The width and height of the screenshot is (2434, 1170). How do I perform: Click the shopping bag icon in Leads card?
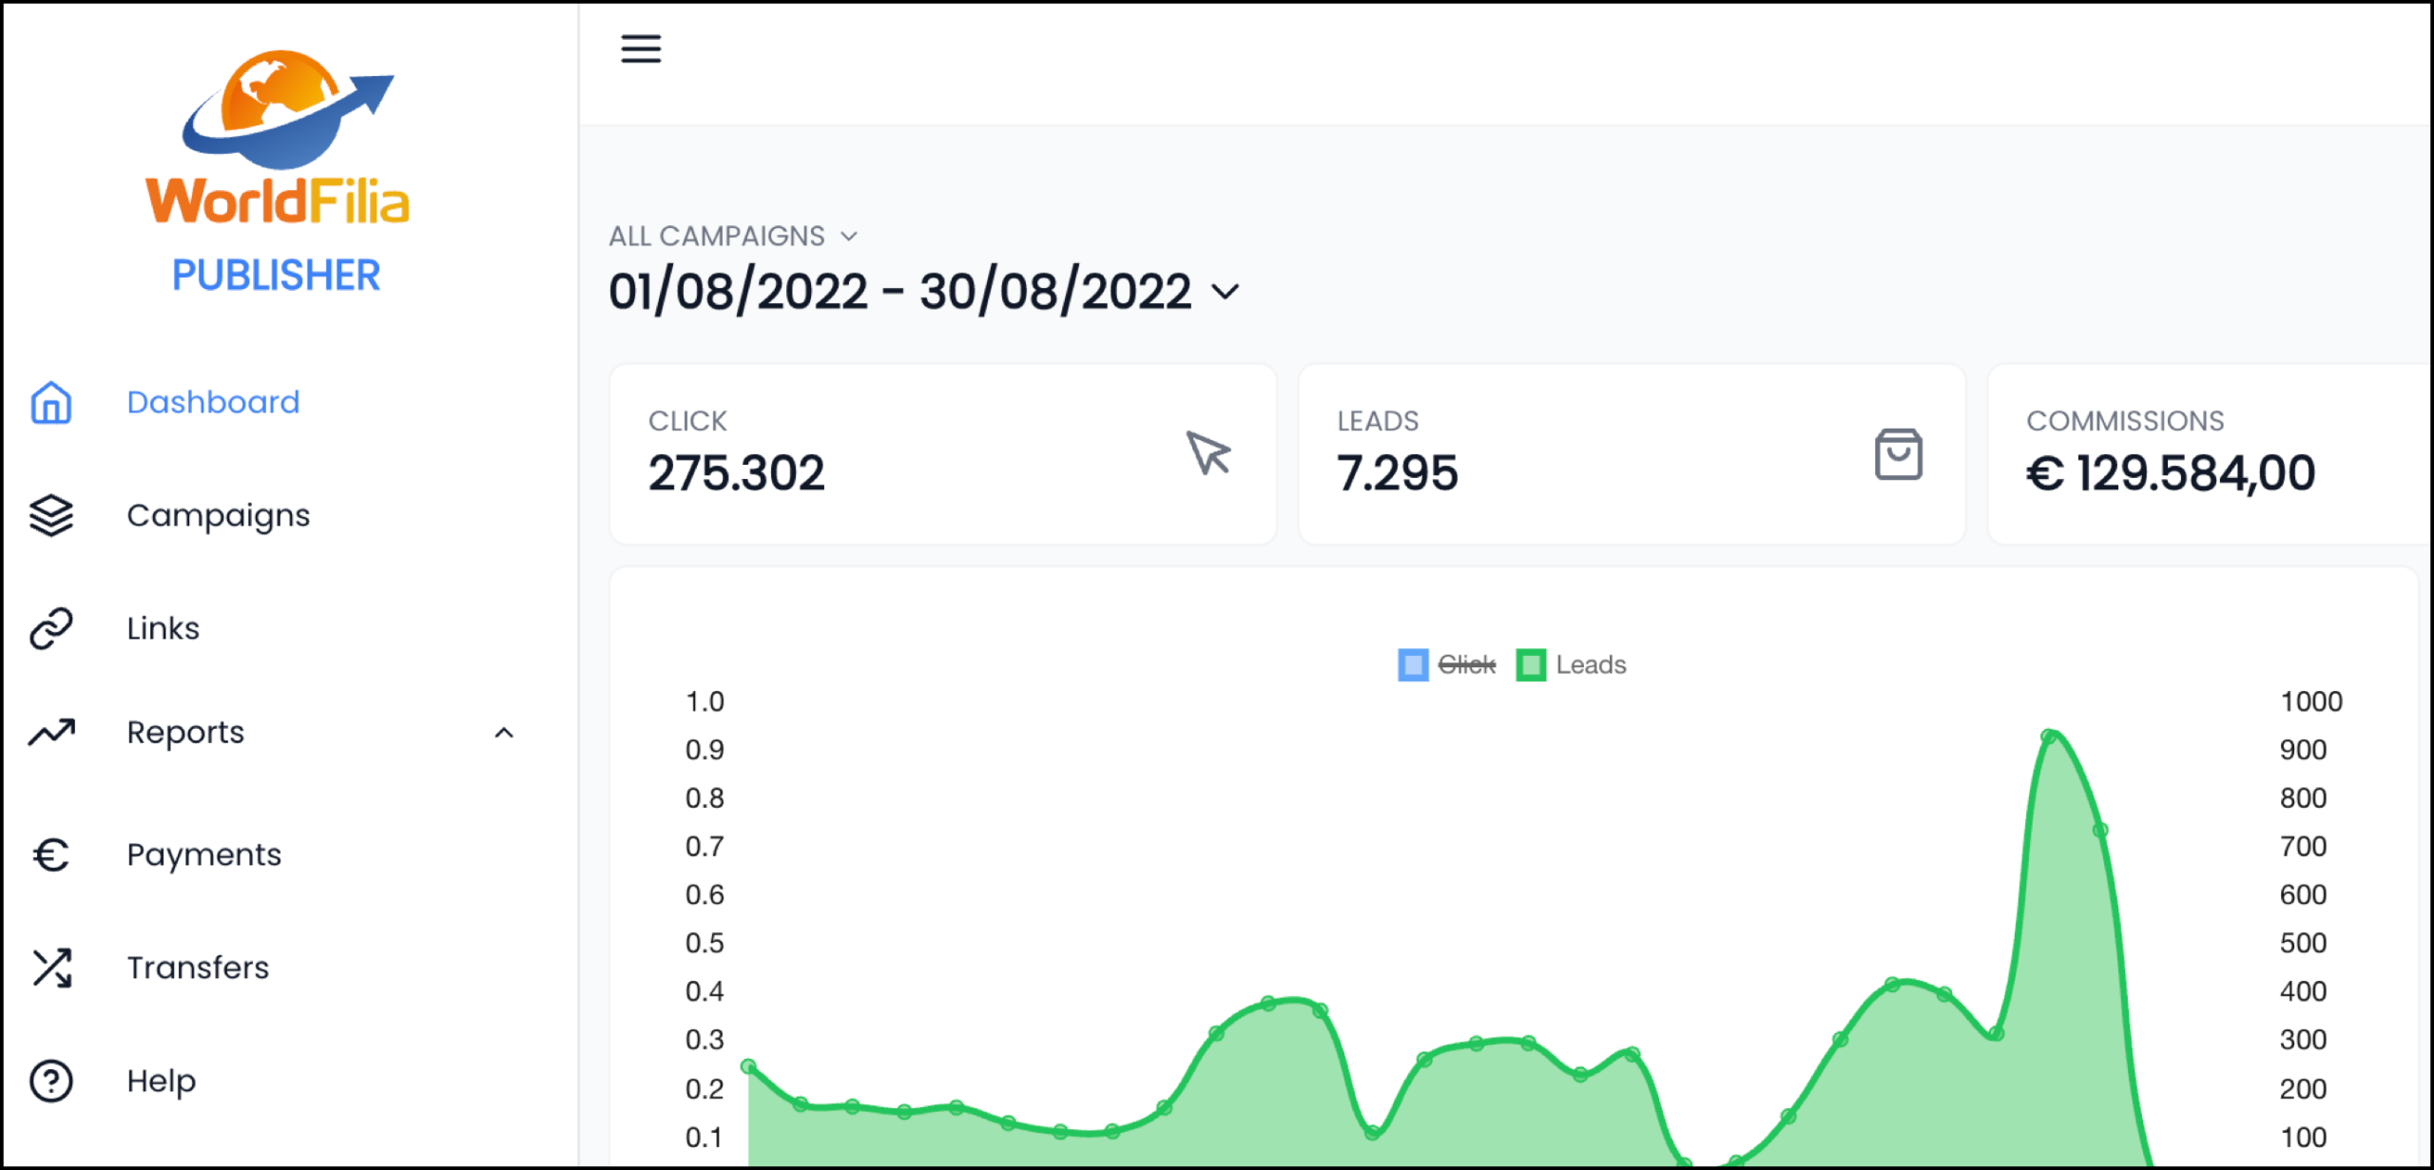1898,454
